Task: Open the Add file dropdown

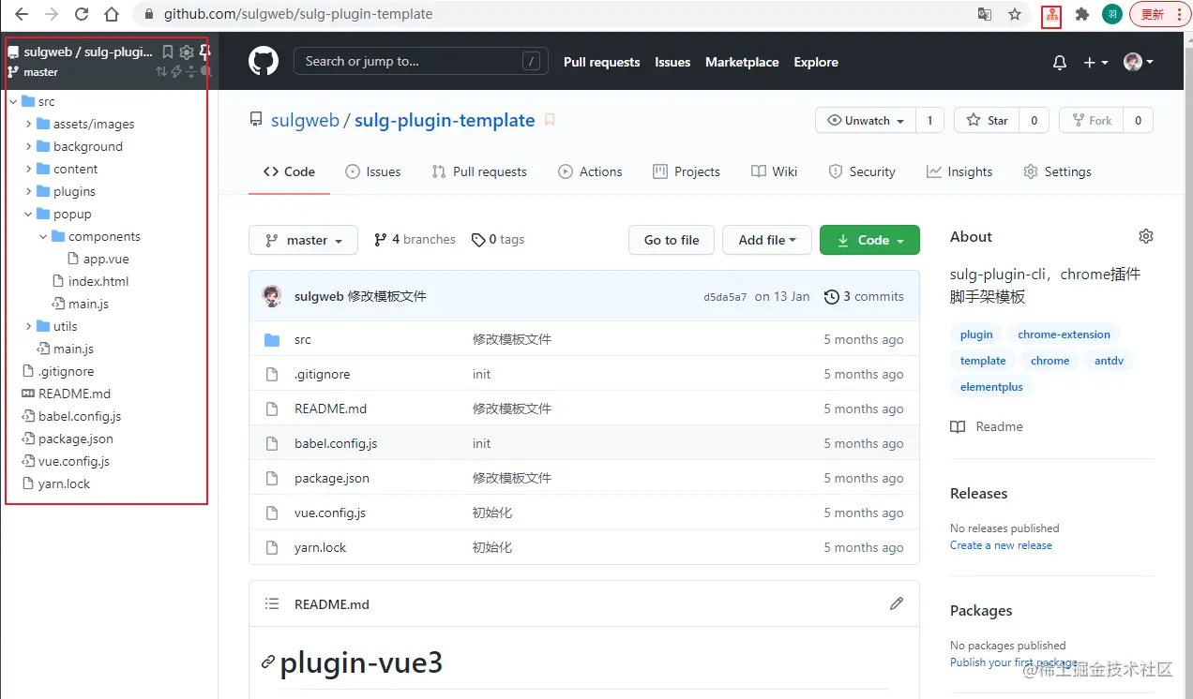Action: (x=766, y=240)
